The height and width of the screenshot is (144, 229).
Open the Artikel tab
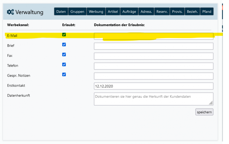pyautogui.click(x=113, y=12)
